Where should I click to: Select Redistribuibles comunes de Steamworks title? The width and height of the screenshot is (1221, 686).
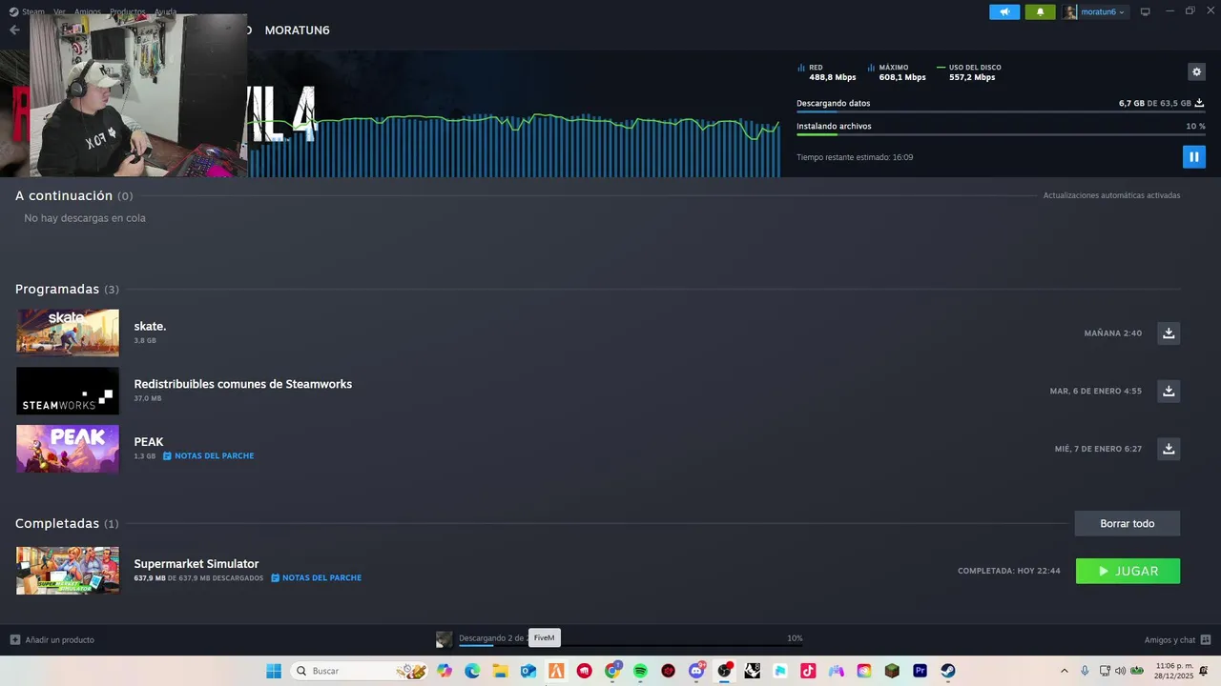(x=243, y=384)
